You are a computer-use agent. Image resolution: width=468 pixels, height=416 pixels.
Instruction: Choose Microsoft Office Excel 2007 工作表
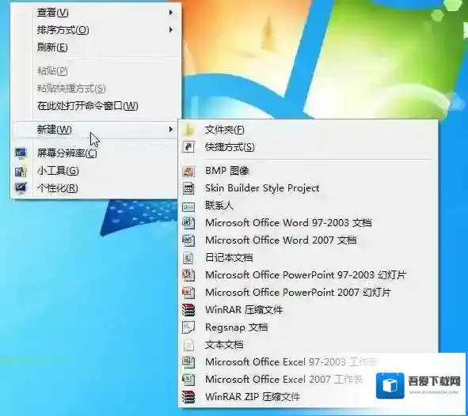coord(308,380)
